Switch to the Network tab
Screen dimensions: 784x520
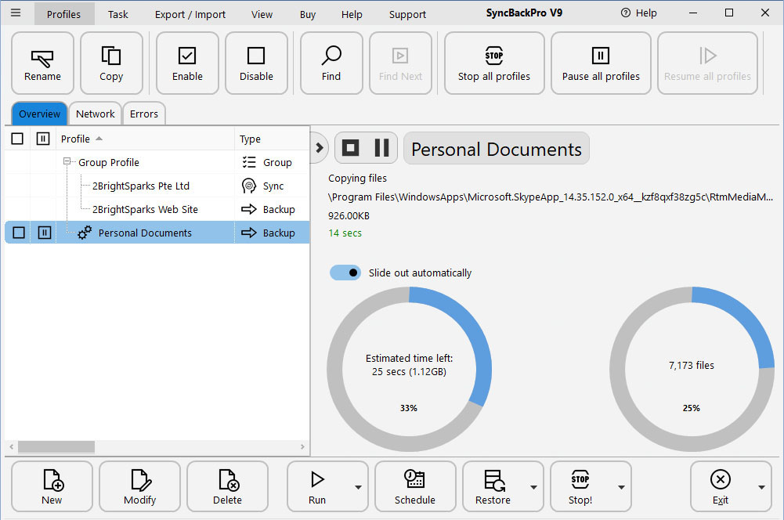(x=95, y=114)
